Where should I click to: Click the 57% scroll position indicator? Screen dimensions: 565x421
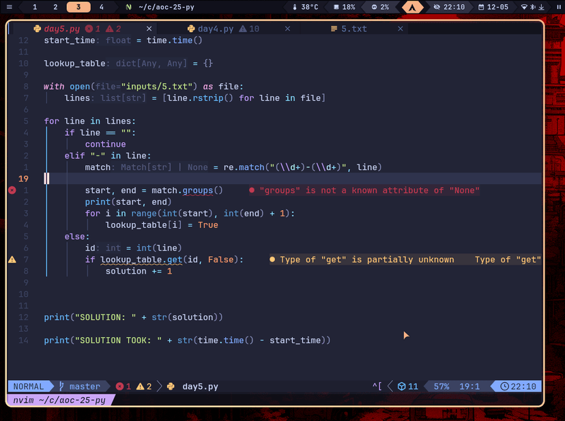pyautogui.click(x=441, y=386)
